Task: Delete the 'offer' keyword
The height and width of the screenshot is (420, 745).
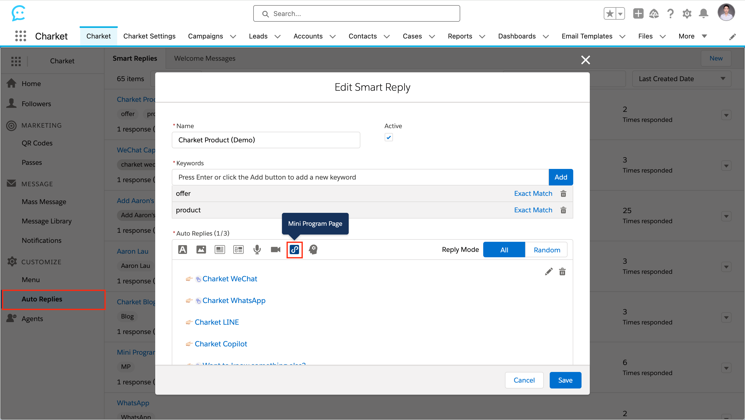Action: pyautogui.click(x=563, y=193)
